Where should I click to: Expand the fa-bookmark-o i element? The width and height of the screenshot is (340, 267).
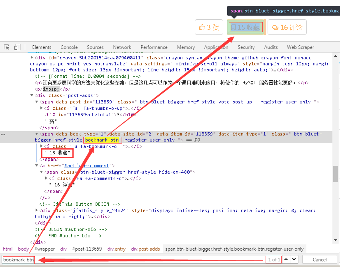tap(42, 146)
